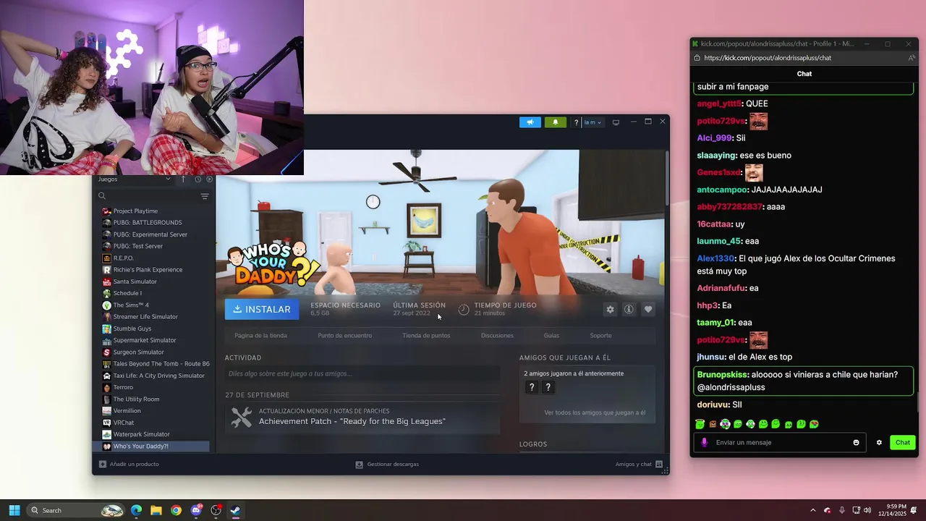Click Steam game page vertical scrollbar
This screenshot has height=521, width=926.
coord(666,177)
